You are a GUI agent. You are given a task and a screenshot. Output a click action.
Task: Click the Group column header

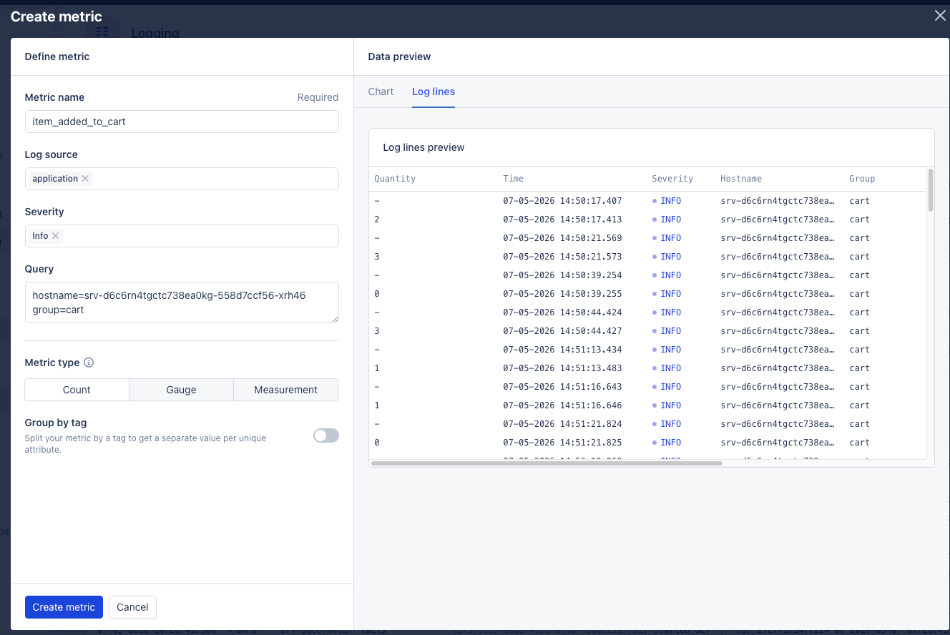click(862, 179)
